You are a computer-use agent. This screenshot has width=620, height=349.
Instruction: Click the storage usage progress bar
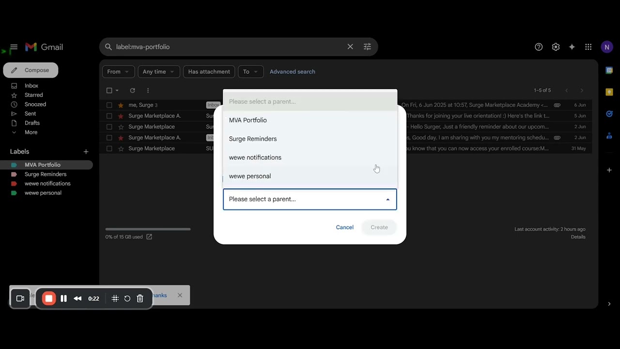point(148,229)
